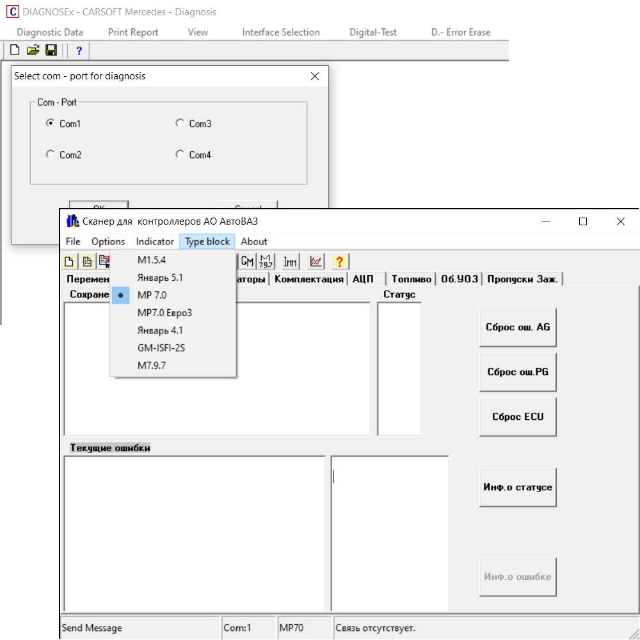Screen dimensions: 640x640
Task: Open the Indicator menu
Action: pos(155,241)
